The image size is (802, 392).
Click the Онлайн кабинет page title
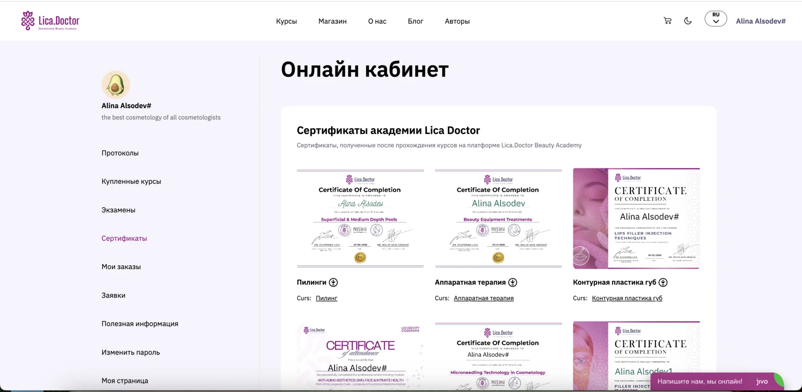(x=365, y=70)
